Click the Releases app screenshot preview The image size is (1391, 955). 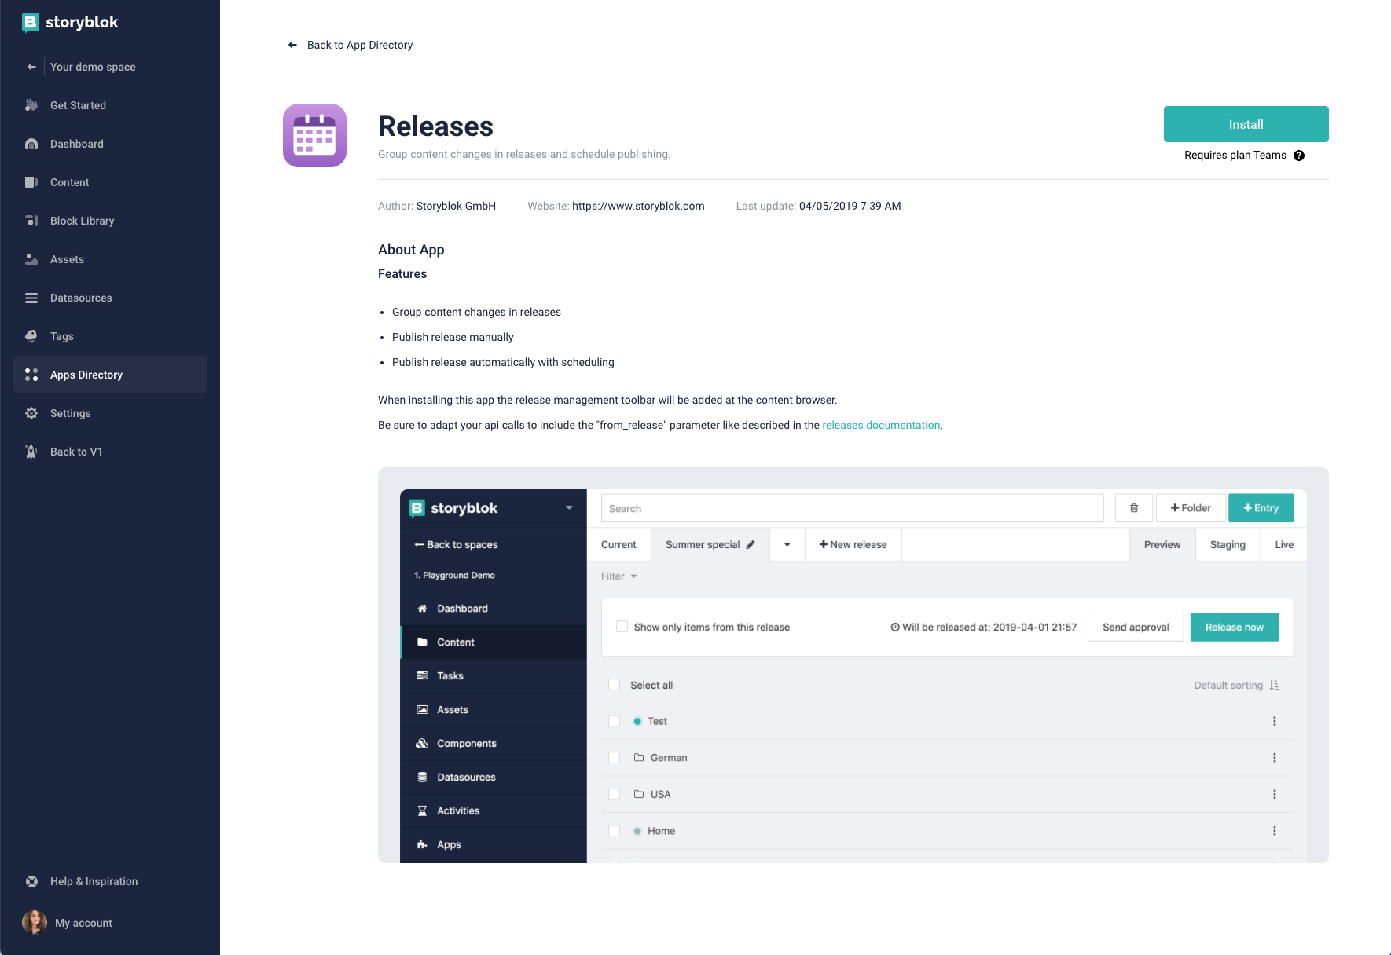click(853, 665)
